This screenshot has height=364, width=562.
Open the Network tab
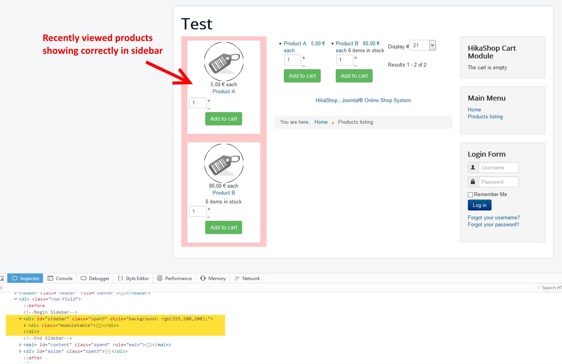pos(247,279)
